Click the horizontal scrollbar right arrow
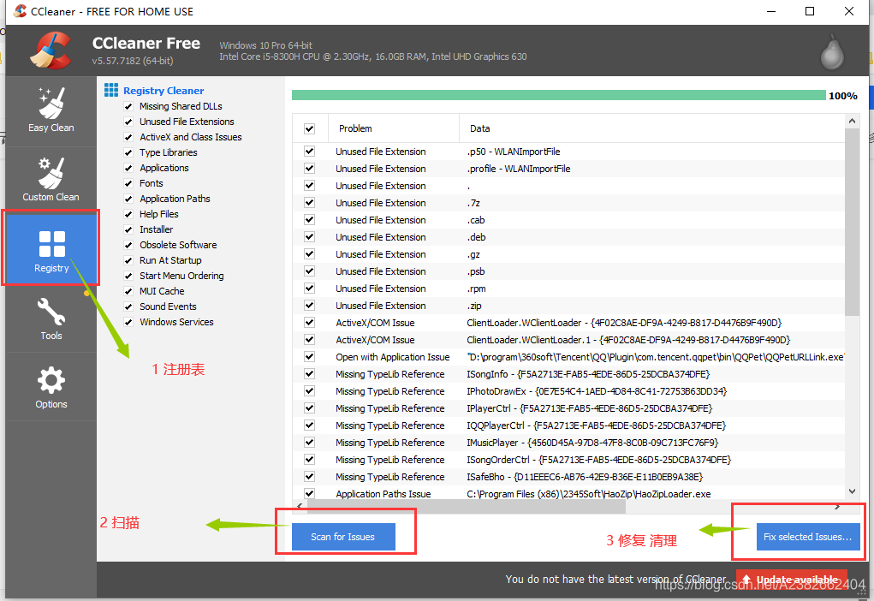874x601 pixels. click(x=837, y=506)
